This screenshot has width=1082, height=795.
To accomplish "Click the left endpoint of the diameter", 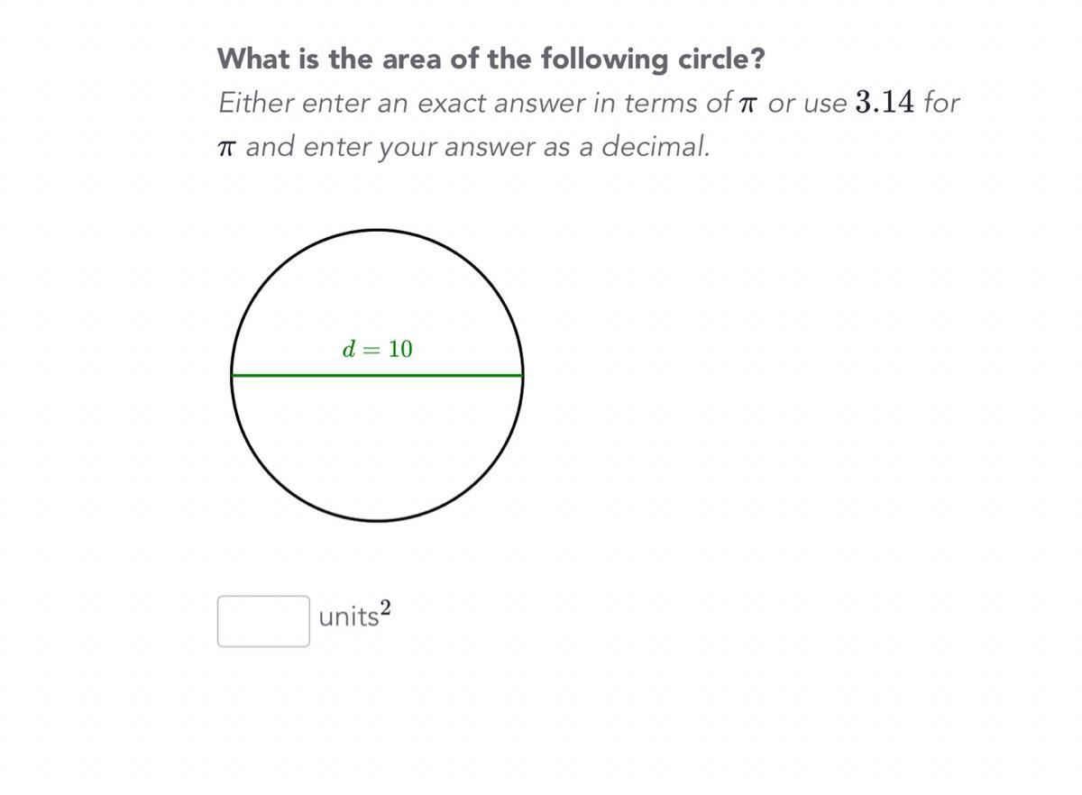I will 233,375.
